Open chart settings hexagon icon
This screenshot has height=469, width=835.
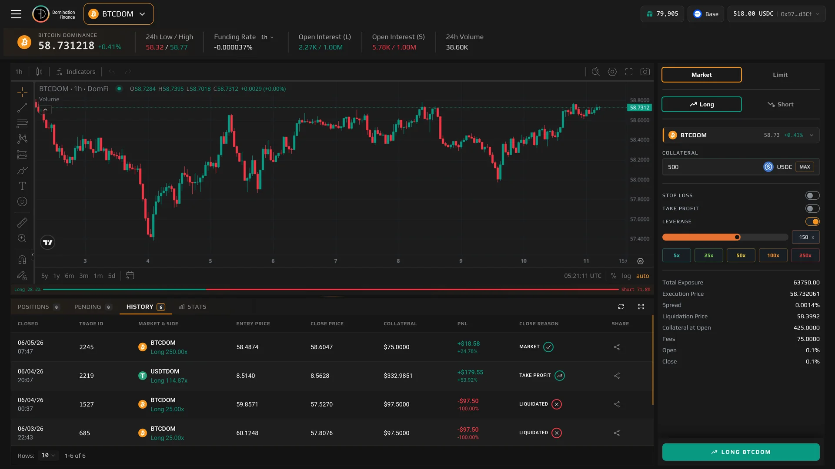click(x=612, y=72)
